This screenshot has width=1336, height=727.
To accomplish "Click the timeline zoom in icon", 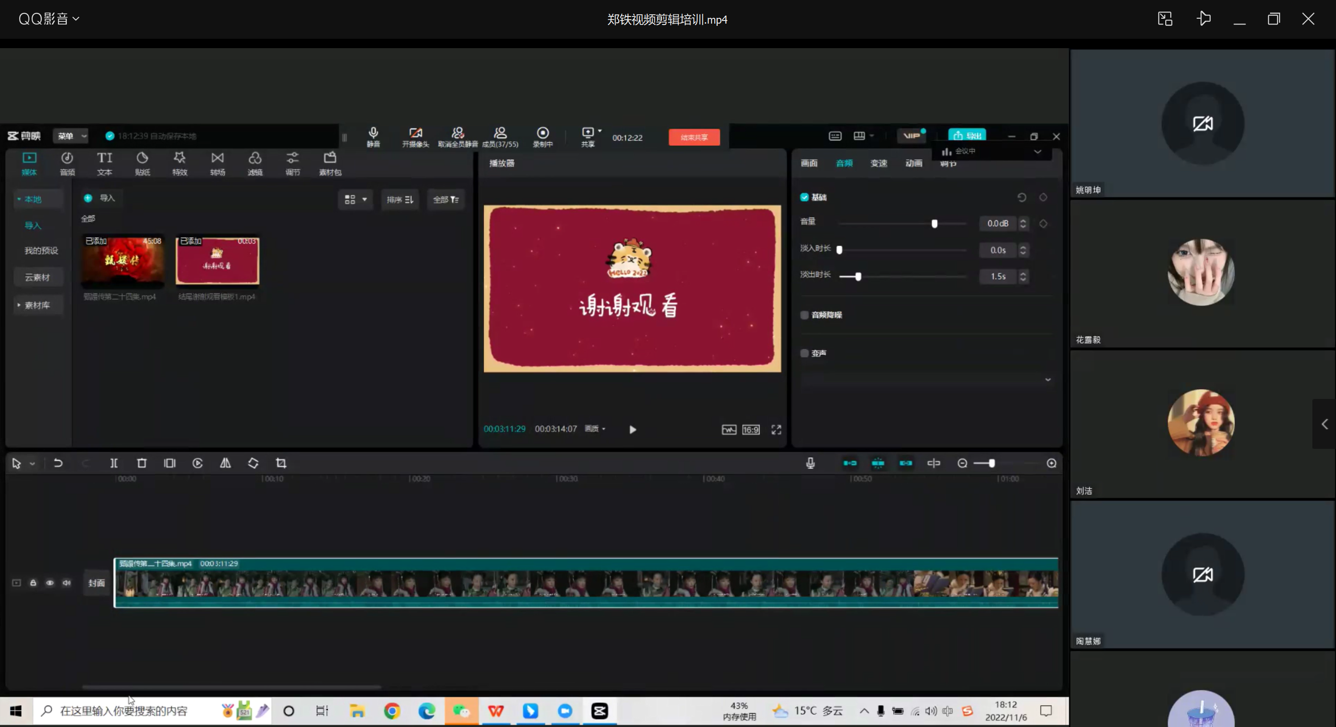I will pyautogui.click(x=1051, y=463).
